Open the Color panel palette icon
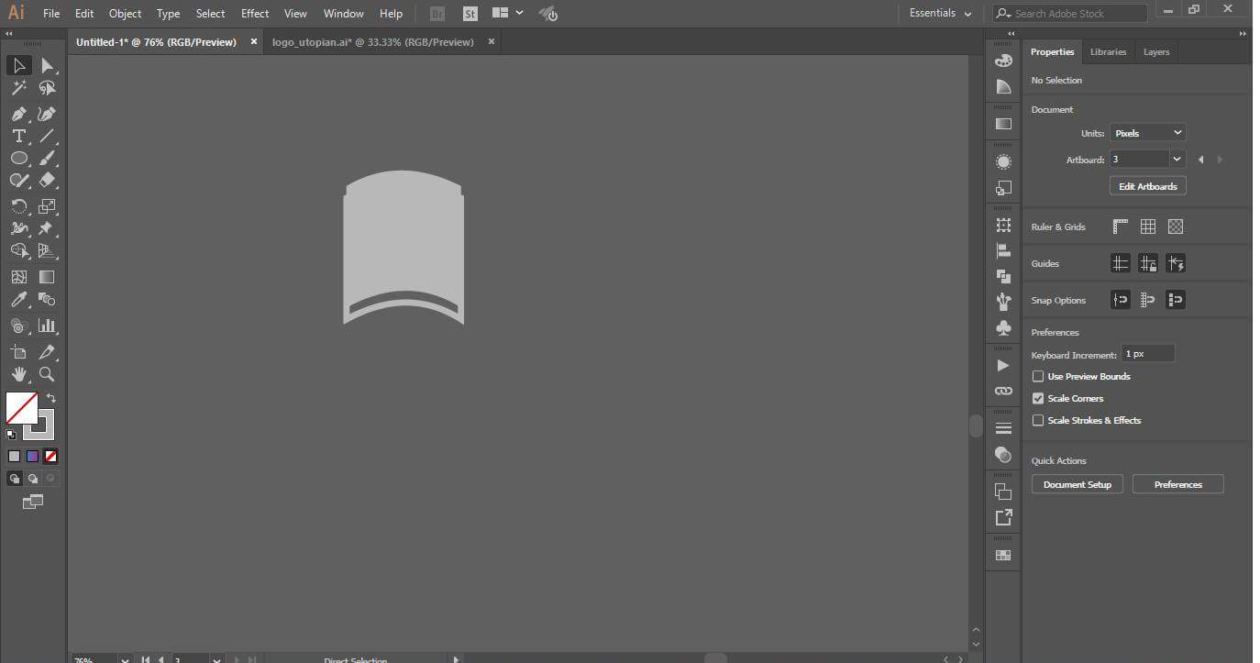 coord(1003,61)
